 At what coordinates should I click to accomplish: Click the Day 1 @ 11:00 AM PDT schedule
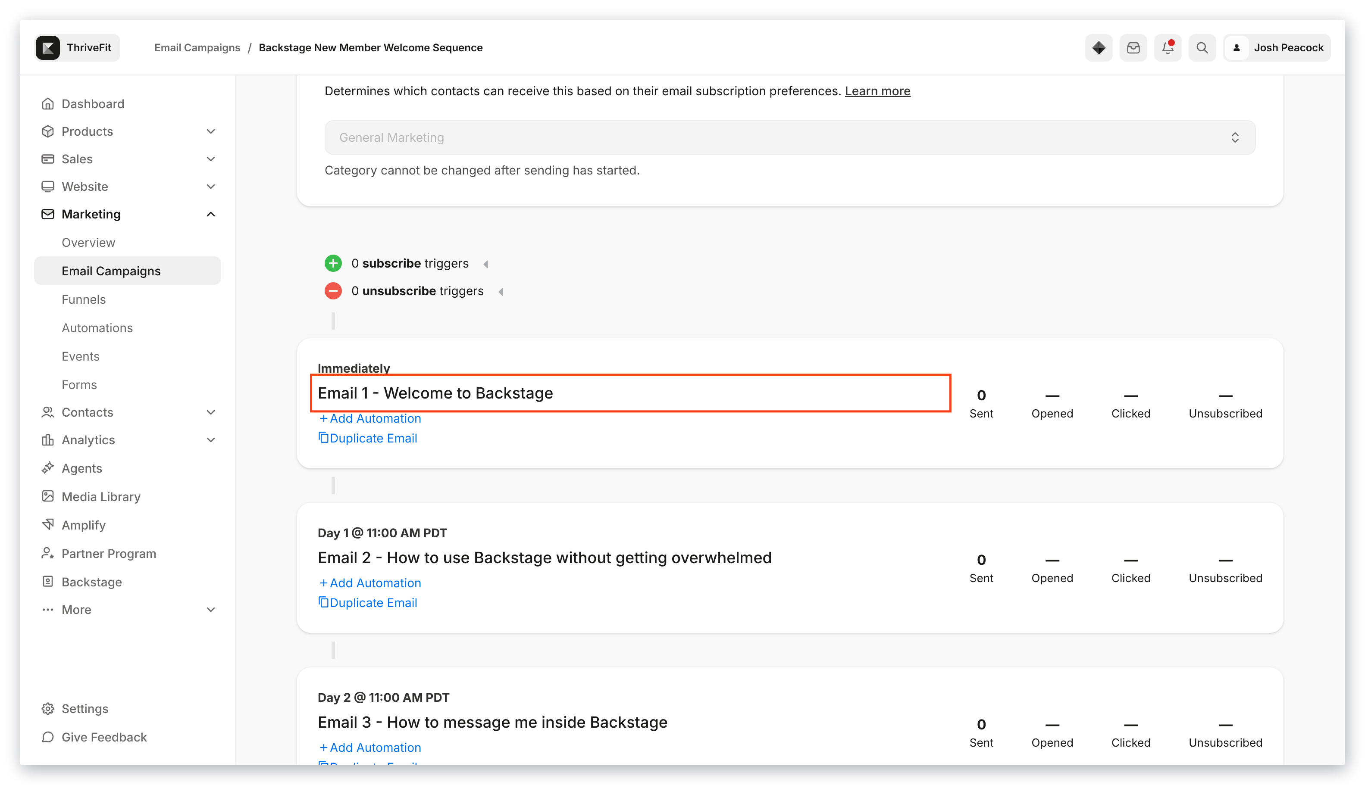[x=382, y=533]
